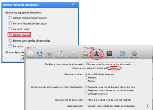This screenshot has width=153, height=110.
Task: Uncheck the Eliminar cookies checkbox
Action: 10,34
